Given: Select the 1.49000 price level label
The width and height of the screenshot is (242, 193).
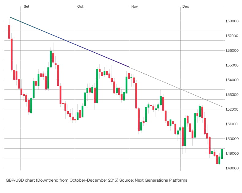Looking at the screenshot, I should 232,153.
